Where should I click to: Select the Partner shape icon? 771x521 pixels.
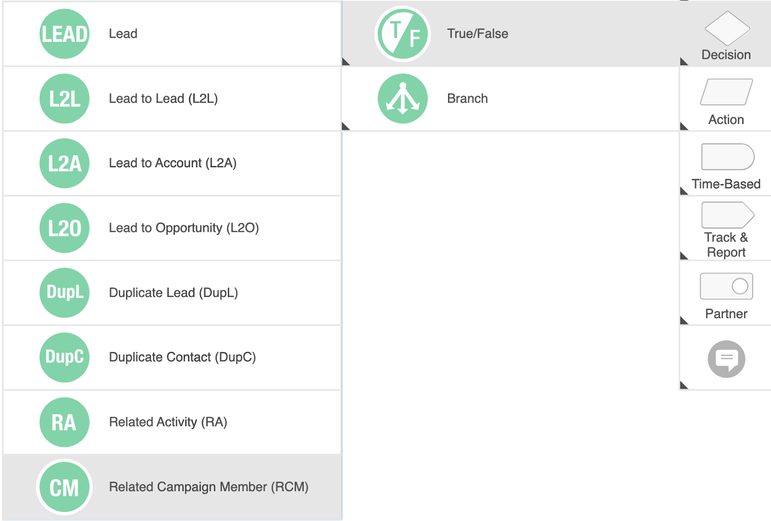pos(727,286)
